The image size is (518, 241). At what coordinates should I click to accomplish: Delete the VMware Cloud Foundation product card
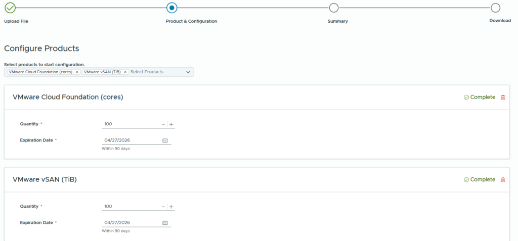point(502,98)
